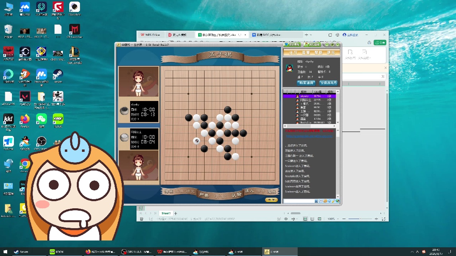Screen dimensions: 456x256
Task: Open the 帮助 (help) menu
Action: coord(318,52)
